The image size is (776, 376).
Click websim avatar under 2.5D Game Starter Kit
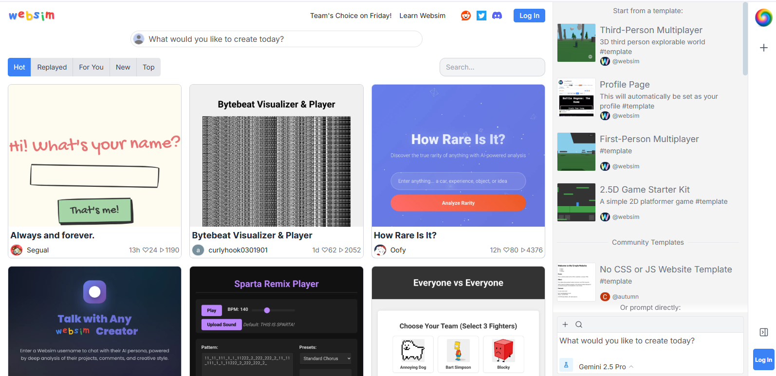tap(605, 217)
